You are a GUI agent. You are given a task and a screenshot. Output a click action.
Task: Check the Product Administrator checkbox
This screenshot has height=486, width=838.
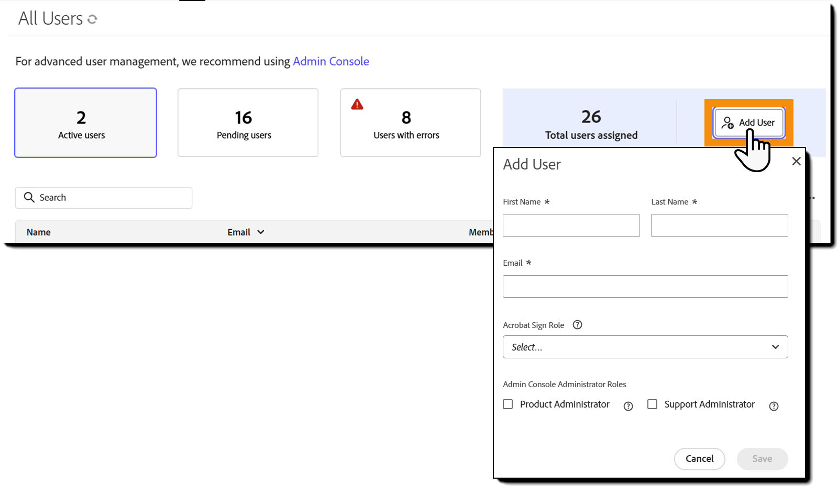[x=508, y=404]
